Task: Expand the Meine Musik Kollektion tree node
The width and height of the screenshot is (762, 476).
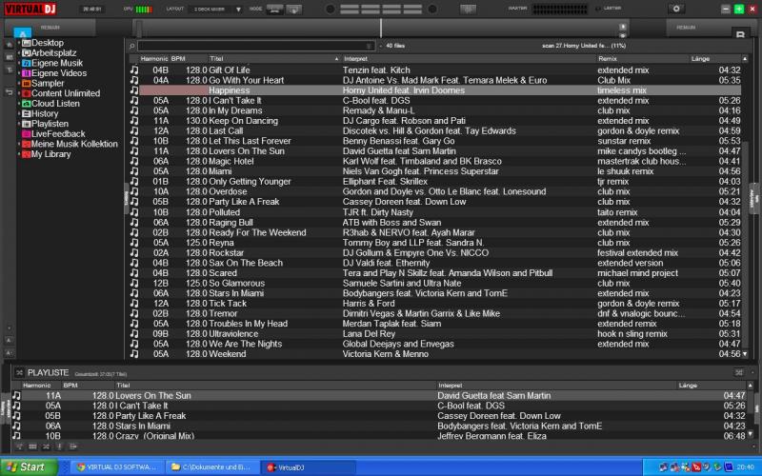Action: click(19, 145)
